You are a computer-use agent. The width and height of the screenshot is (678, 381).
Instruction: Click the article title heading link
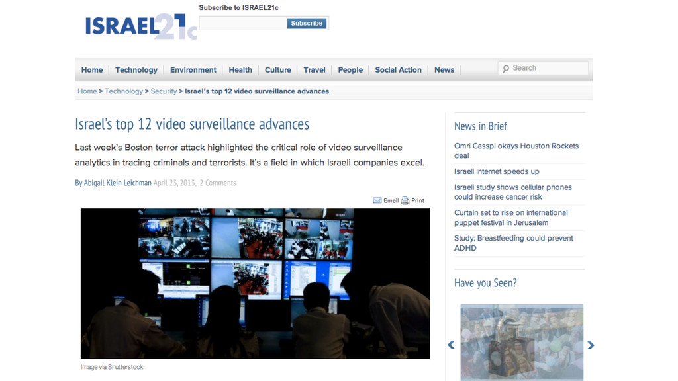[x=192, y=124]
